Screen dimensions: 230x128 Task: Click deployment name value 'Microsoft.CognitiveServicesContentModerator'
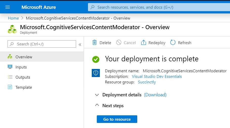[185, 71]
